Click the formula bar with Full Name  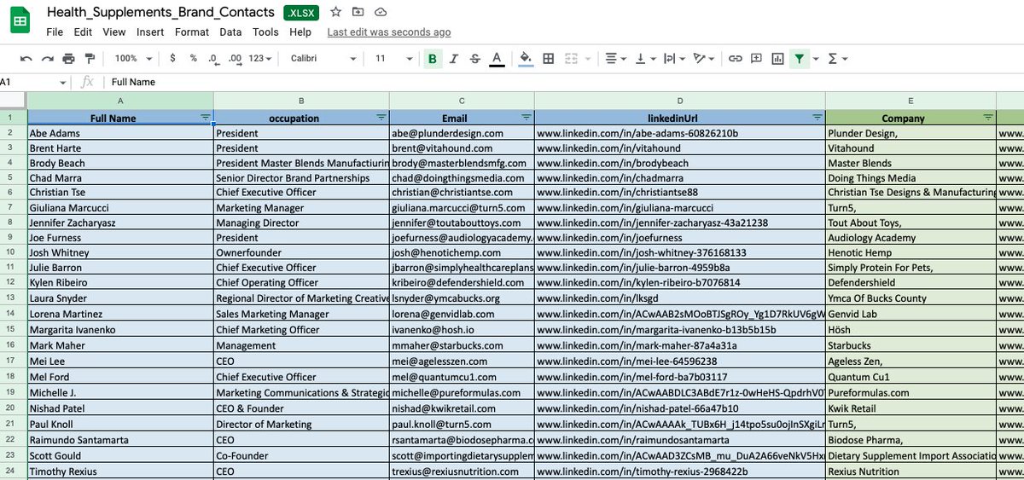pyautogui.click(x=563, y=82)
